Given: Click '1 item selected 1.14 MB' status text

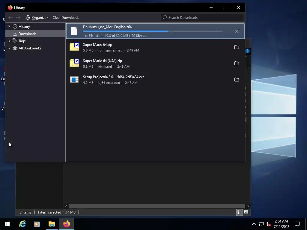Looking at the screenshot, I should click(x=56, y=212).
